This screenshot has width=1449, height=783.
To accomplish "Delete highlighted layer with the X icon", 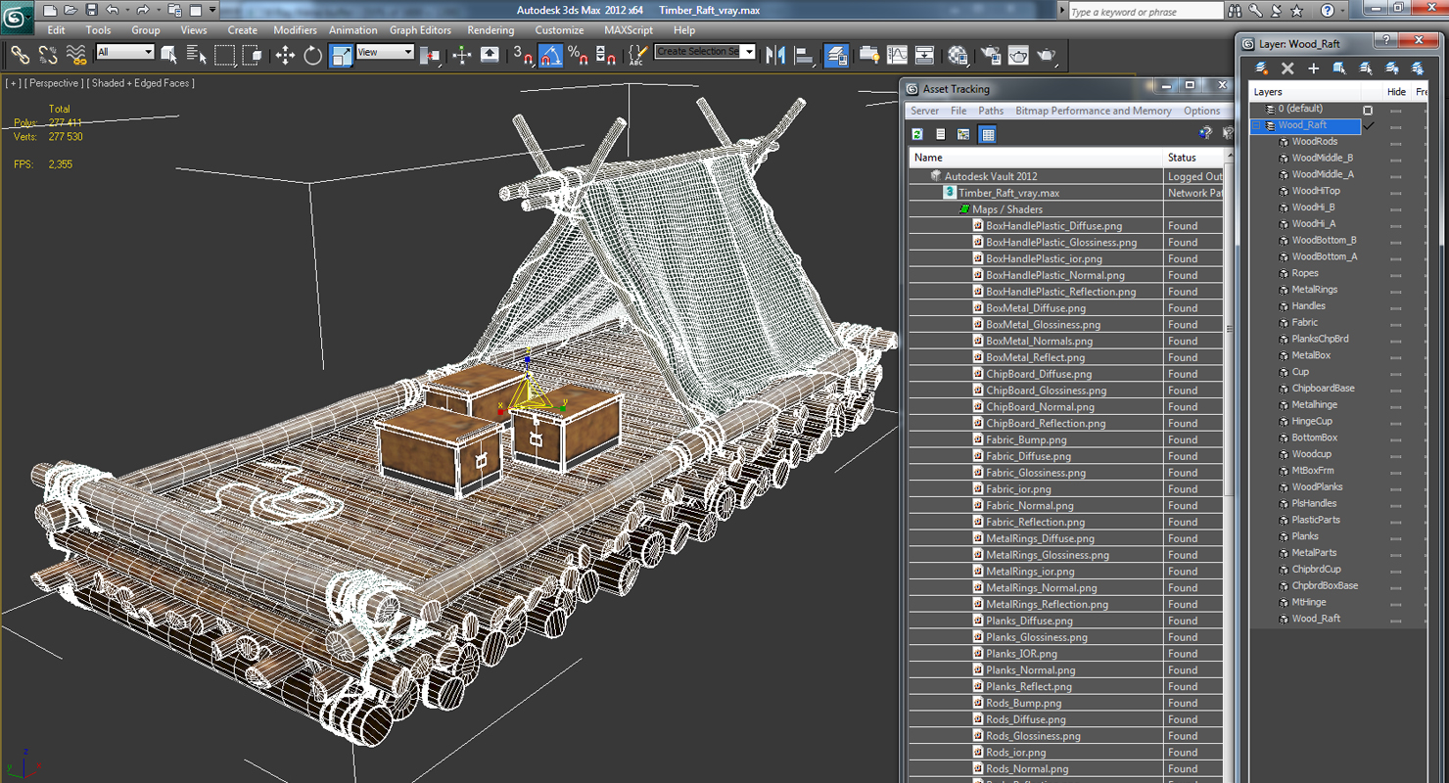I will pyautogui.click(x=1287, y=69).
